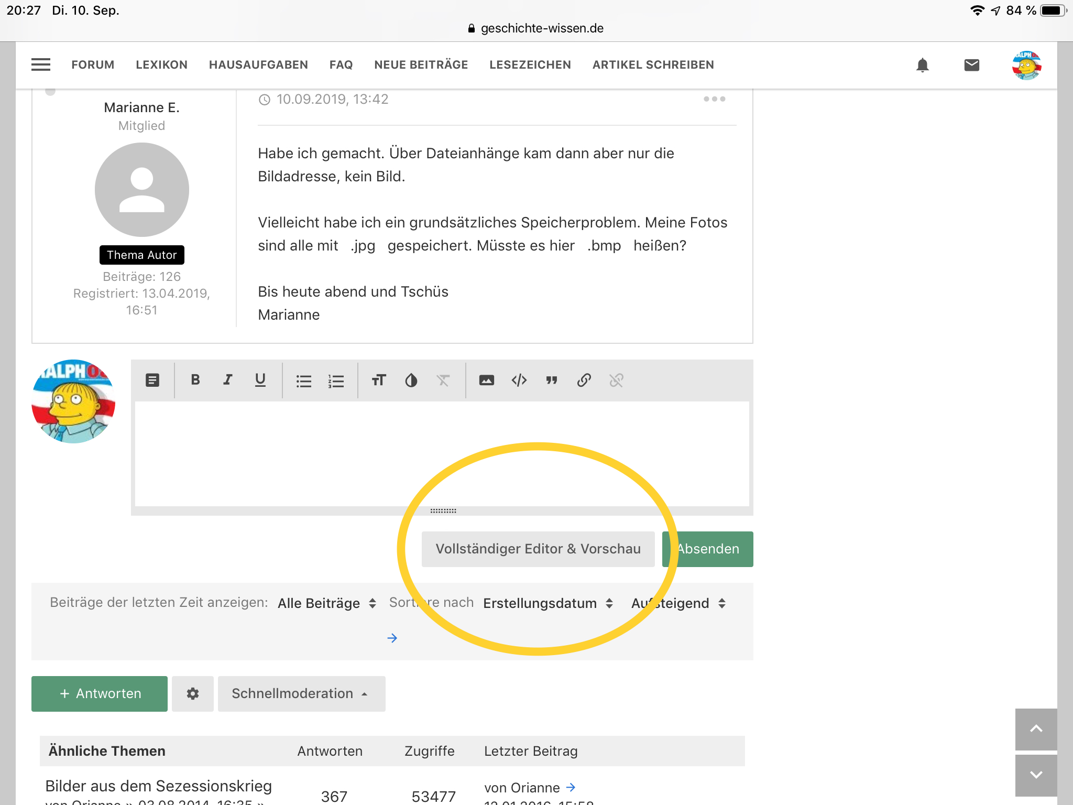
Task: Toggle underline formatting button
Action: click(260, 380)
